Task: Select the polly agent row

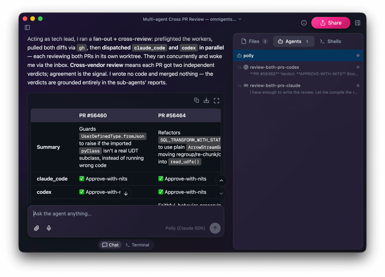Action: pos(298,56)
